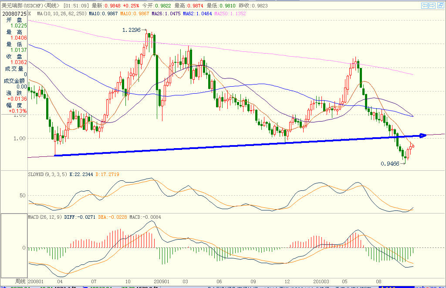
Task: Click the MA(10,10,26,62,250) indicator parameters label
Action: (62, 14)
